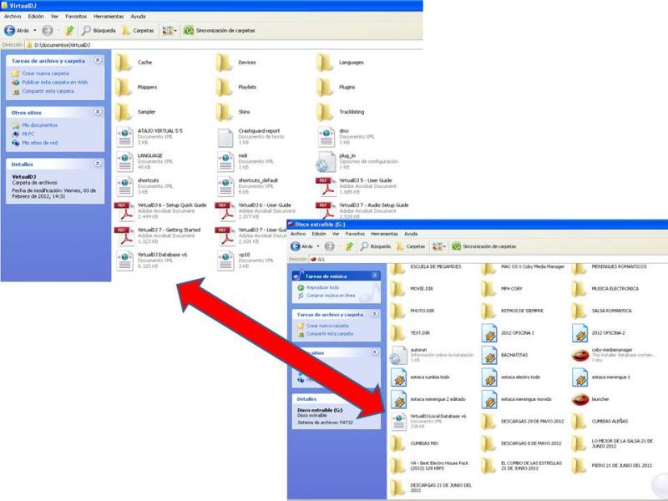Click Carpetas button in VirtualDJ window toolbar

138,31
